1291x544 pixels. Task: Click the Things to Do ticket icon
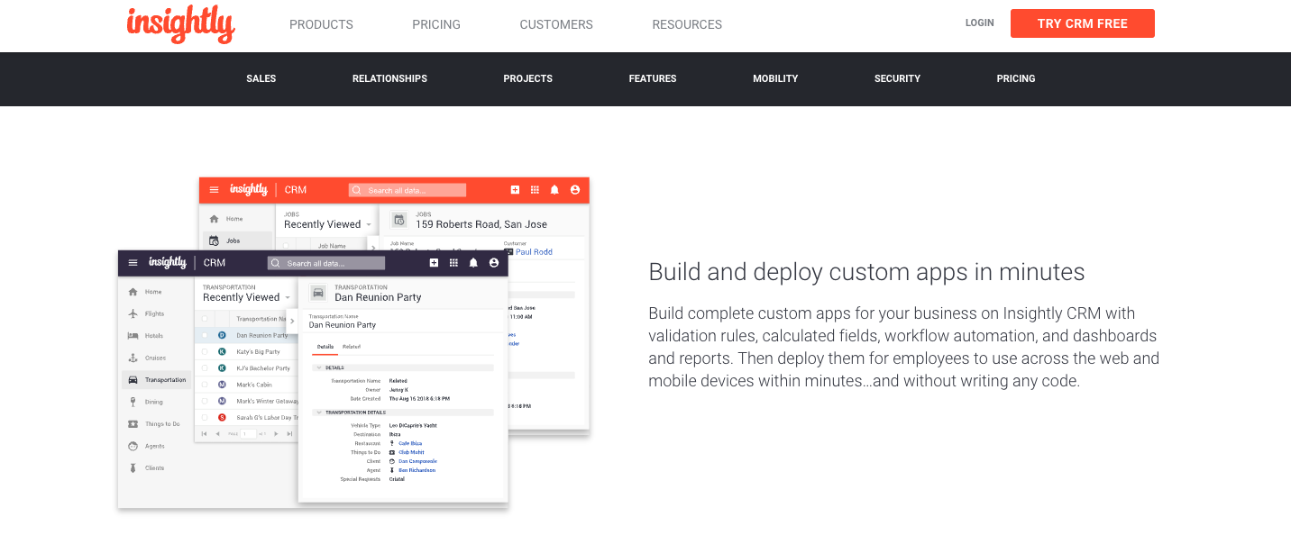click(x=133, y=423)
